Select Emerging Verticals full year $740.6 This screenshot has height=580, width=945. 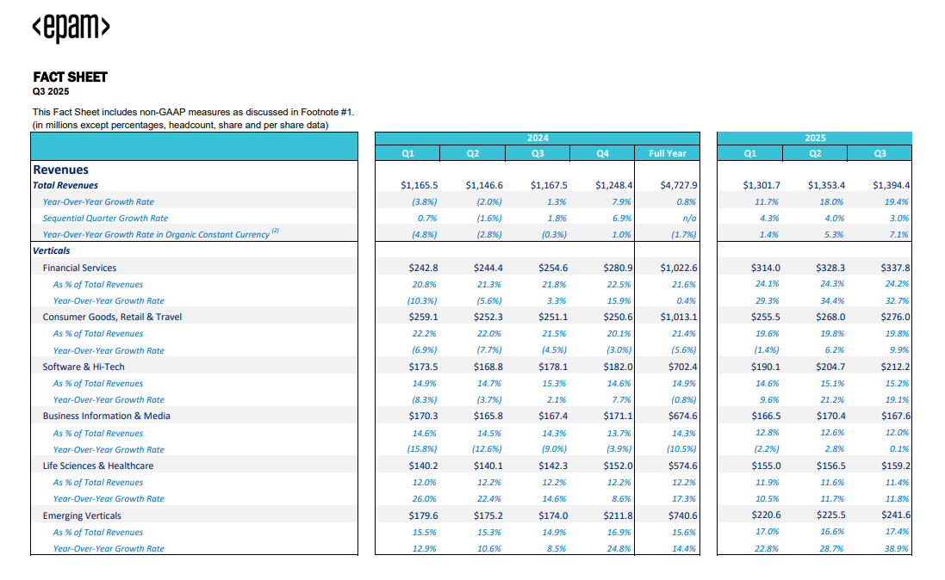(x=683, y=515)
